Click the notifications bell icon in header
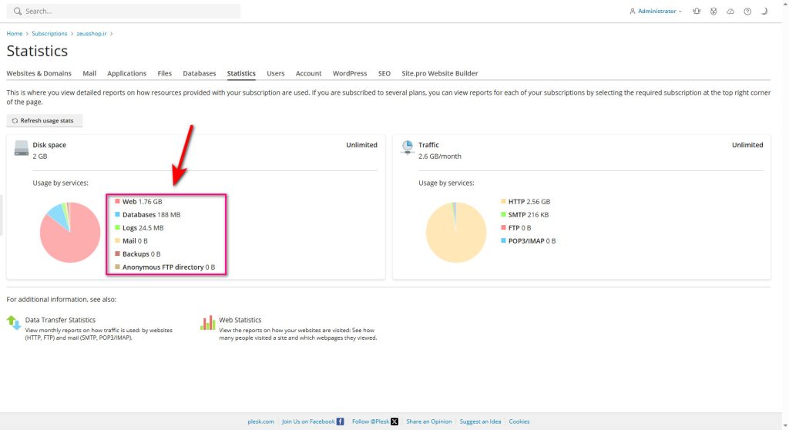789x430 pixels. [697, 12]
